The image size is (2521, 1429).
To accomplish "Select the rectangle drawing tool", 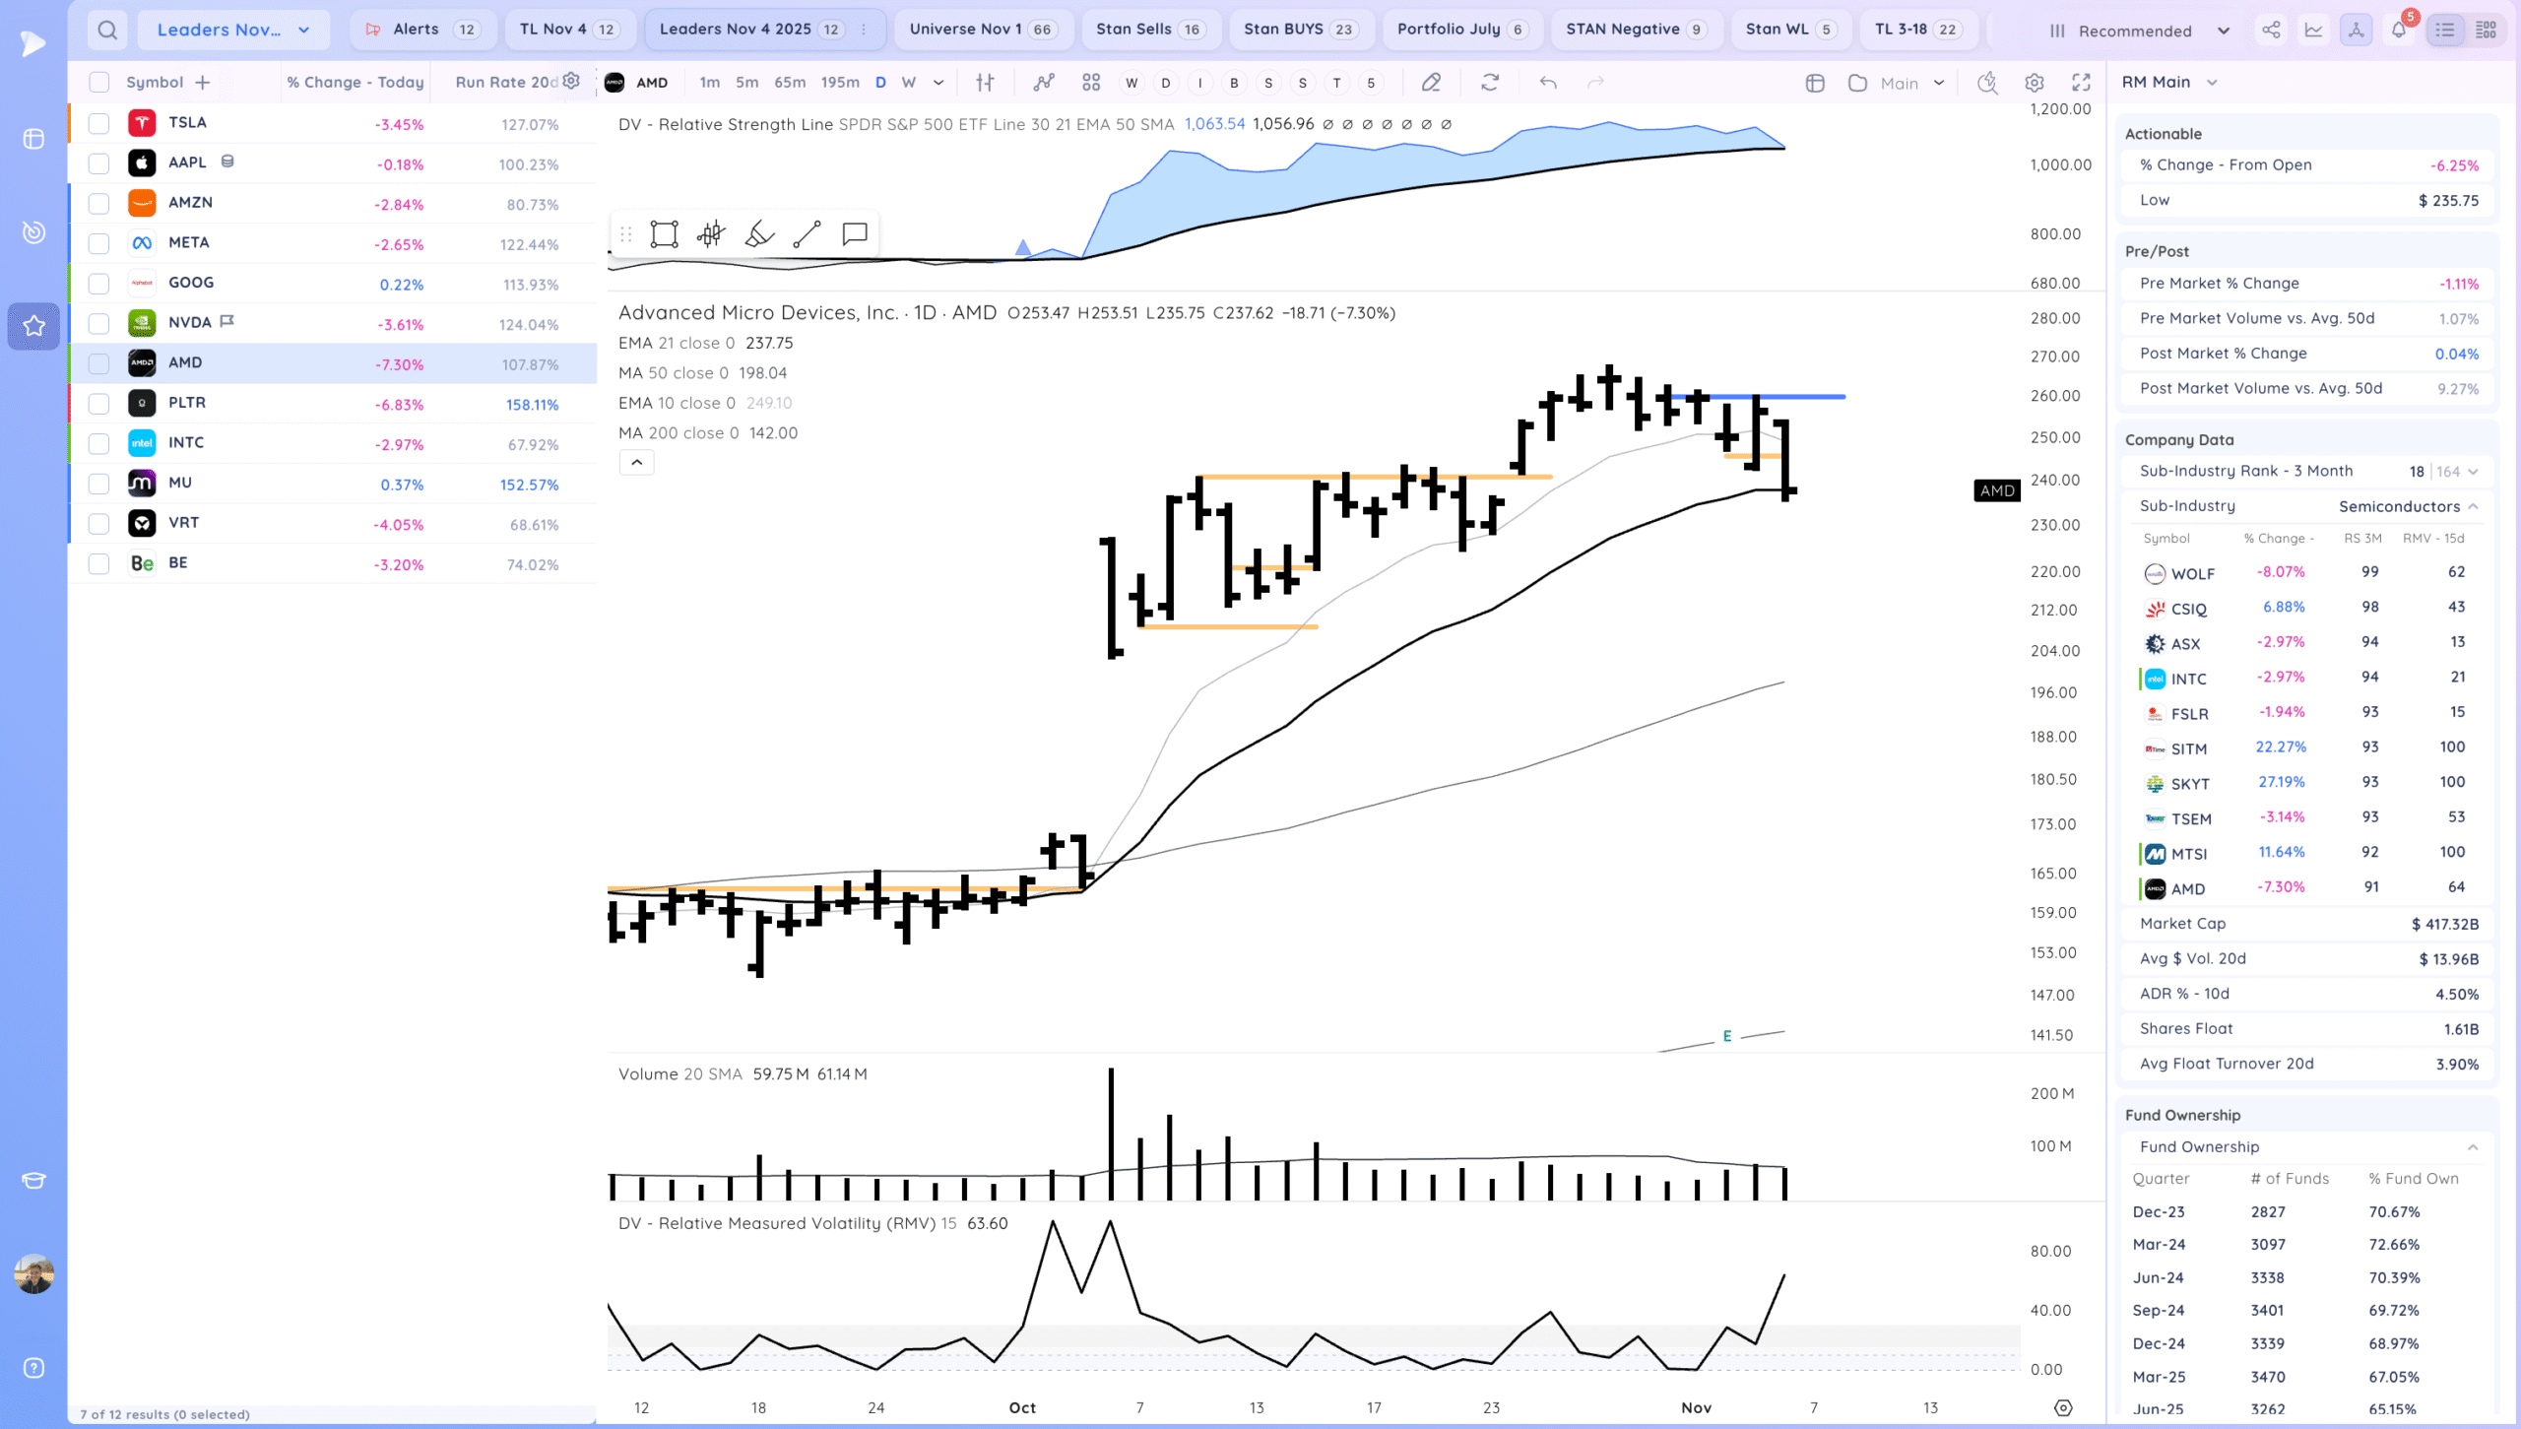I will [664, 234].
